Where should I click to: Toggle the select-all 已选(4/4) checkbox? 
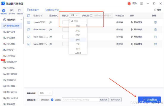pos(29,16)
